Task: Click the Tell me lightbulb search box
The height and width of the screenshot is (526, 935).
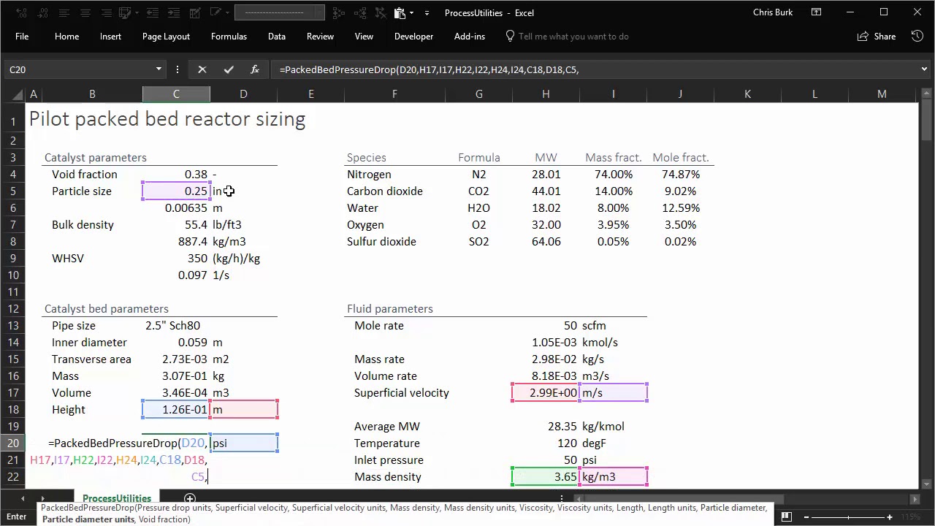Action: point(573,37)
